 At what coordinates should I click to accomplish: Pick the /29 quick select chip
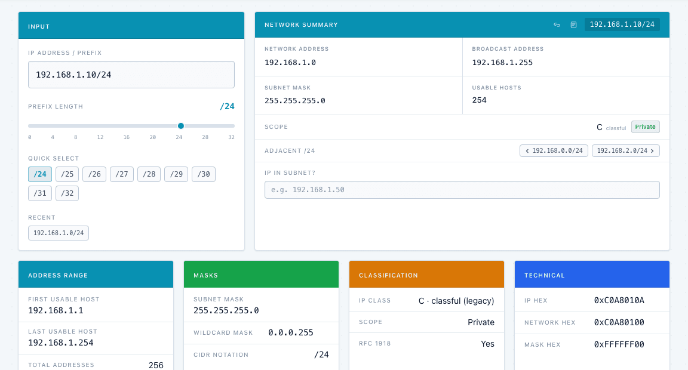coord(176,174)
